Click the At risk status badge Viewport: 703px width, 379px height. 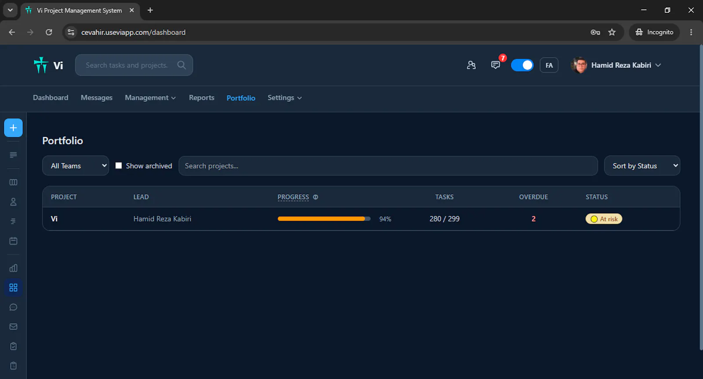coord(604,219)
